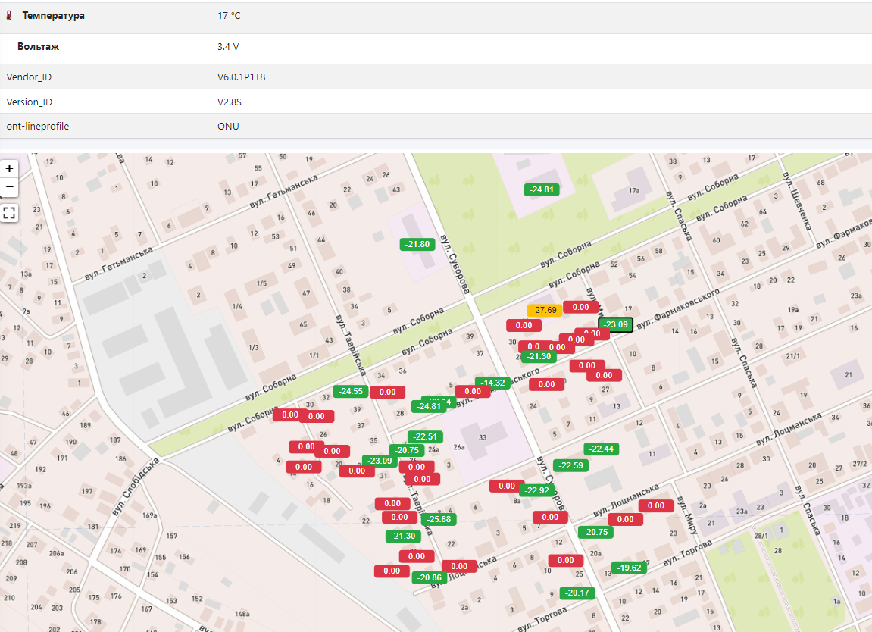The height and width of the screenshot is (632, 872).
Task: Open the -22.92 marker on вул. Суворова
Action: 538,490
